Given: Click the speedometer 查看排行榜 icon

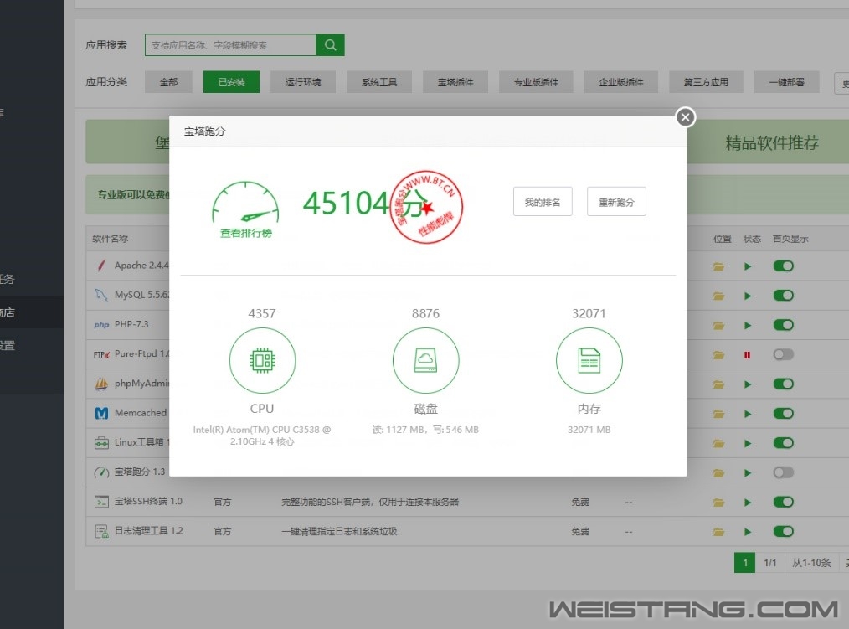Looking at the screenshot, I should (x=246, y=202).
